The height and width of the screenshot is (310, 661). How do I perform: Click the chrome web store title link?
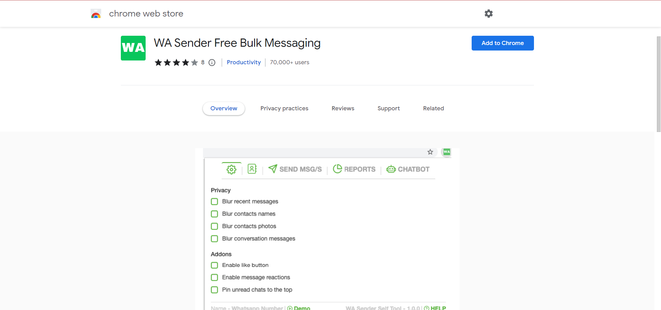(x=146, y=13)
